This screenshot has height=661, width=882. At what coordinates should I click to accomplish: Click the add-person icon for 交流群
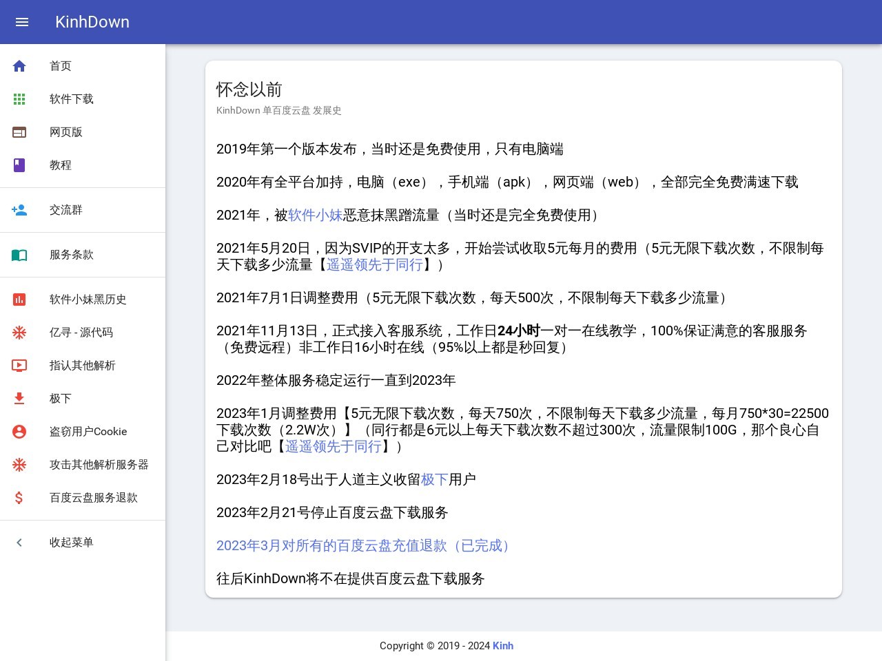19,210
